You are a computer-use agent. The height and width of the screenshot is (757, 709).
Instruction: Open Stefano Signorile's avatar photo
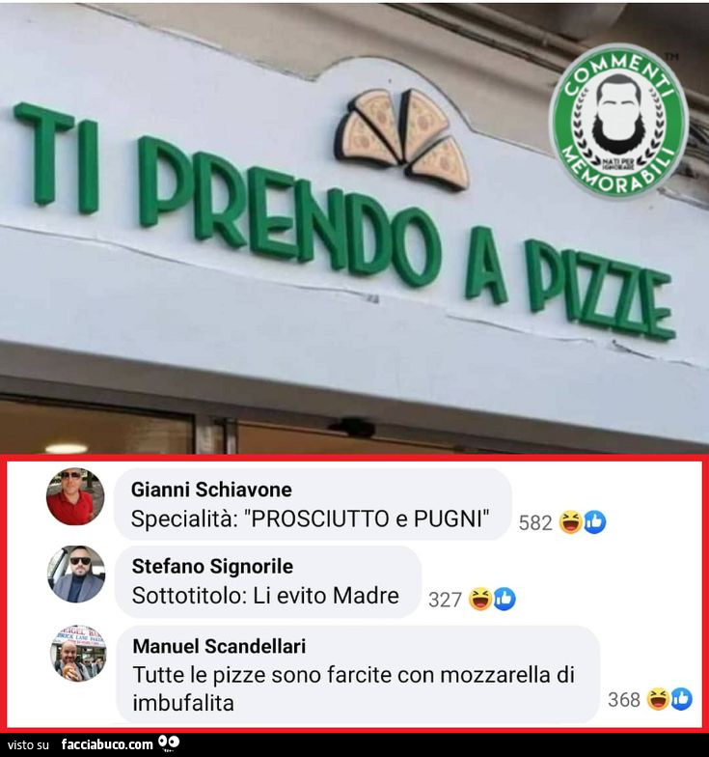[x=76, y=574]
